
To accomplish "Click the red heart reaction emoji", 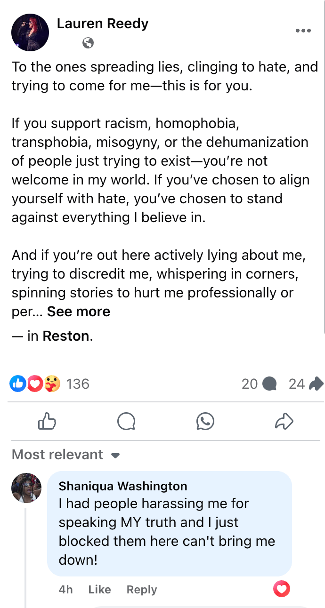I will [x=34, y=384].
